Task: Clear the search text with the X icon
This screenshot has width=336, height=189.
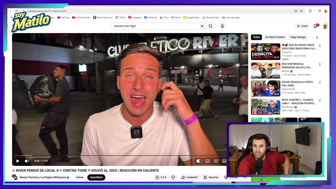Action: coord(202,26)
